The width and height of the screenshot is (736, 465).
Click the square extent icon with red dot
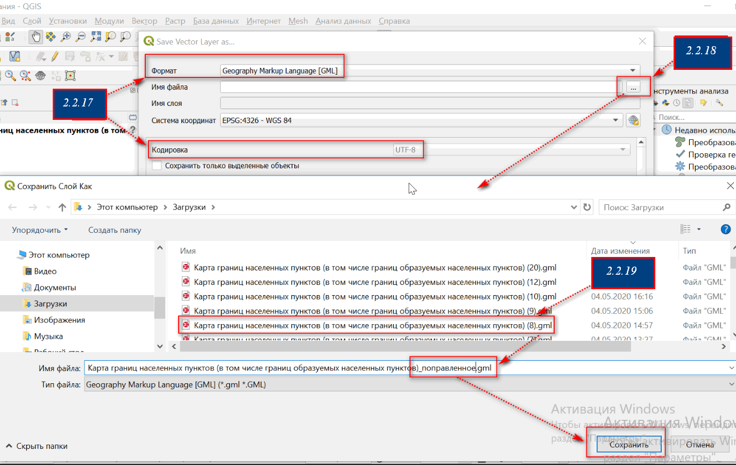pyautogui.click(x=70, y=76)
